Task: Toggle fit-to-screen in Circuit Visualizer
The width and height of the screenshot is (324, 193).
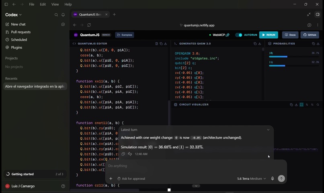Action: (301, 105)
